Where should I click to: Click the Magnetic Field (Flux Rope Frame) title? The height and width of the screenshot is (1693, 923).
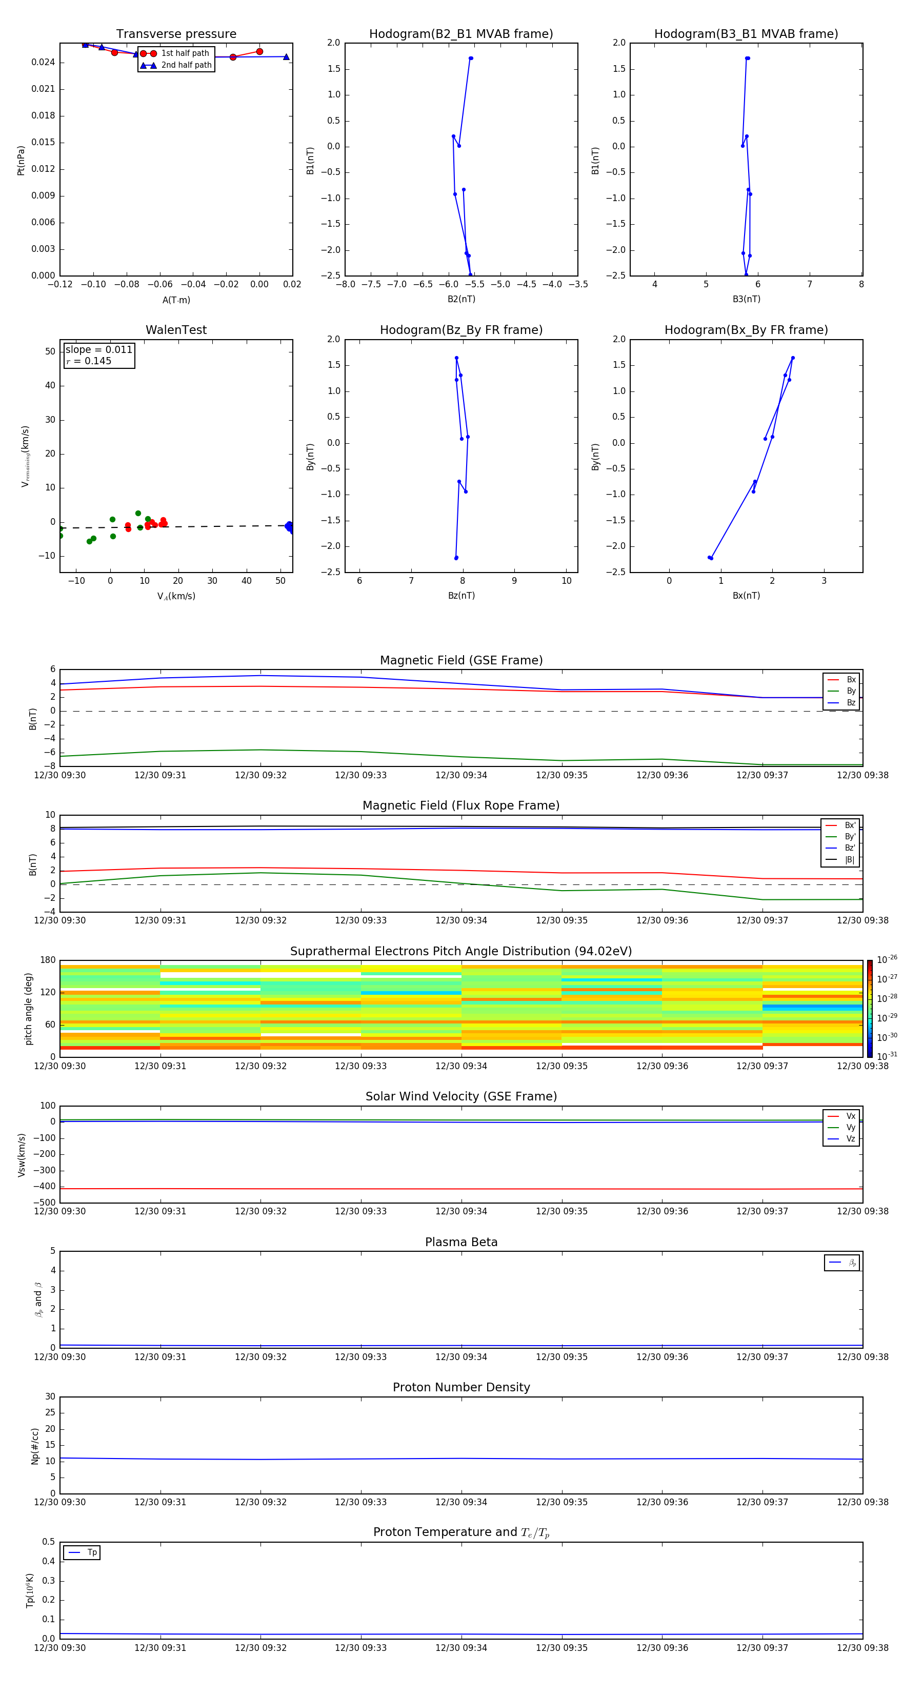click(x=460, y=806)
